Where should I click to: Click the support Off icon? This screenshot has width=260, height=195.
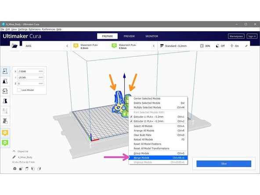(217, 46)
